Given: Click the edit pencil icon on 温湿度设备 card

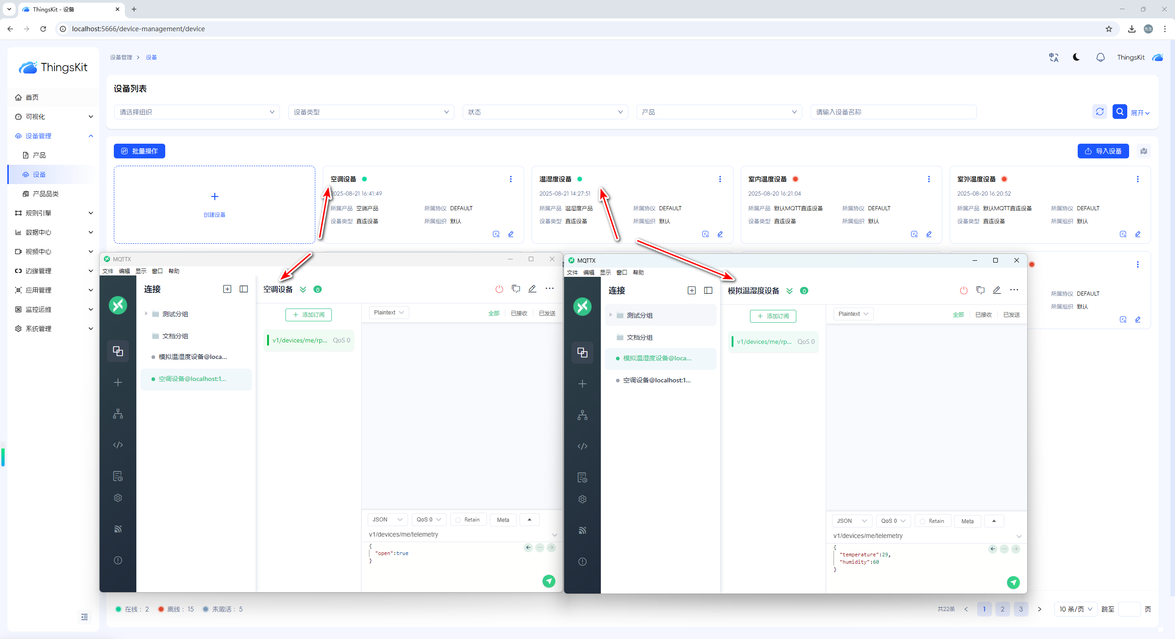Looking at the screenshot, I should point(720,234).
